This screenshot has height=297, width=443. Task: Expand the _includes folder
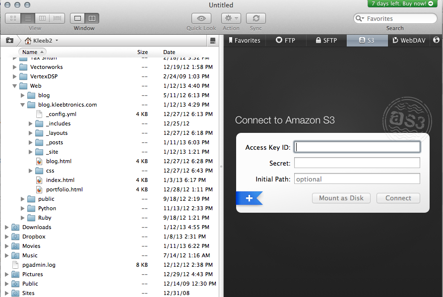coord(31,123)
